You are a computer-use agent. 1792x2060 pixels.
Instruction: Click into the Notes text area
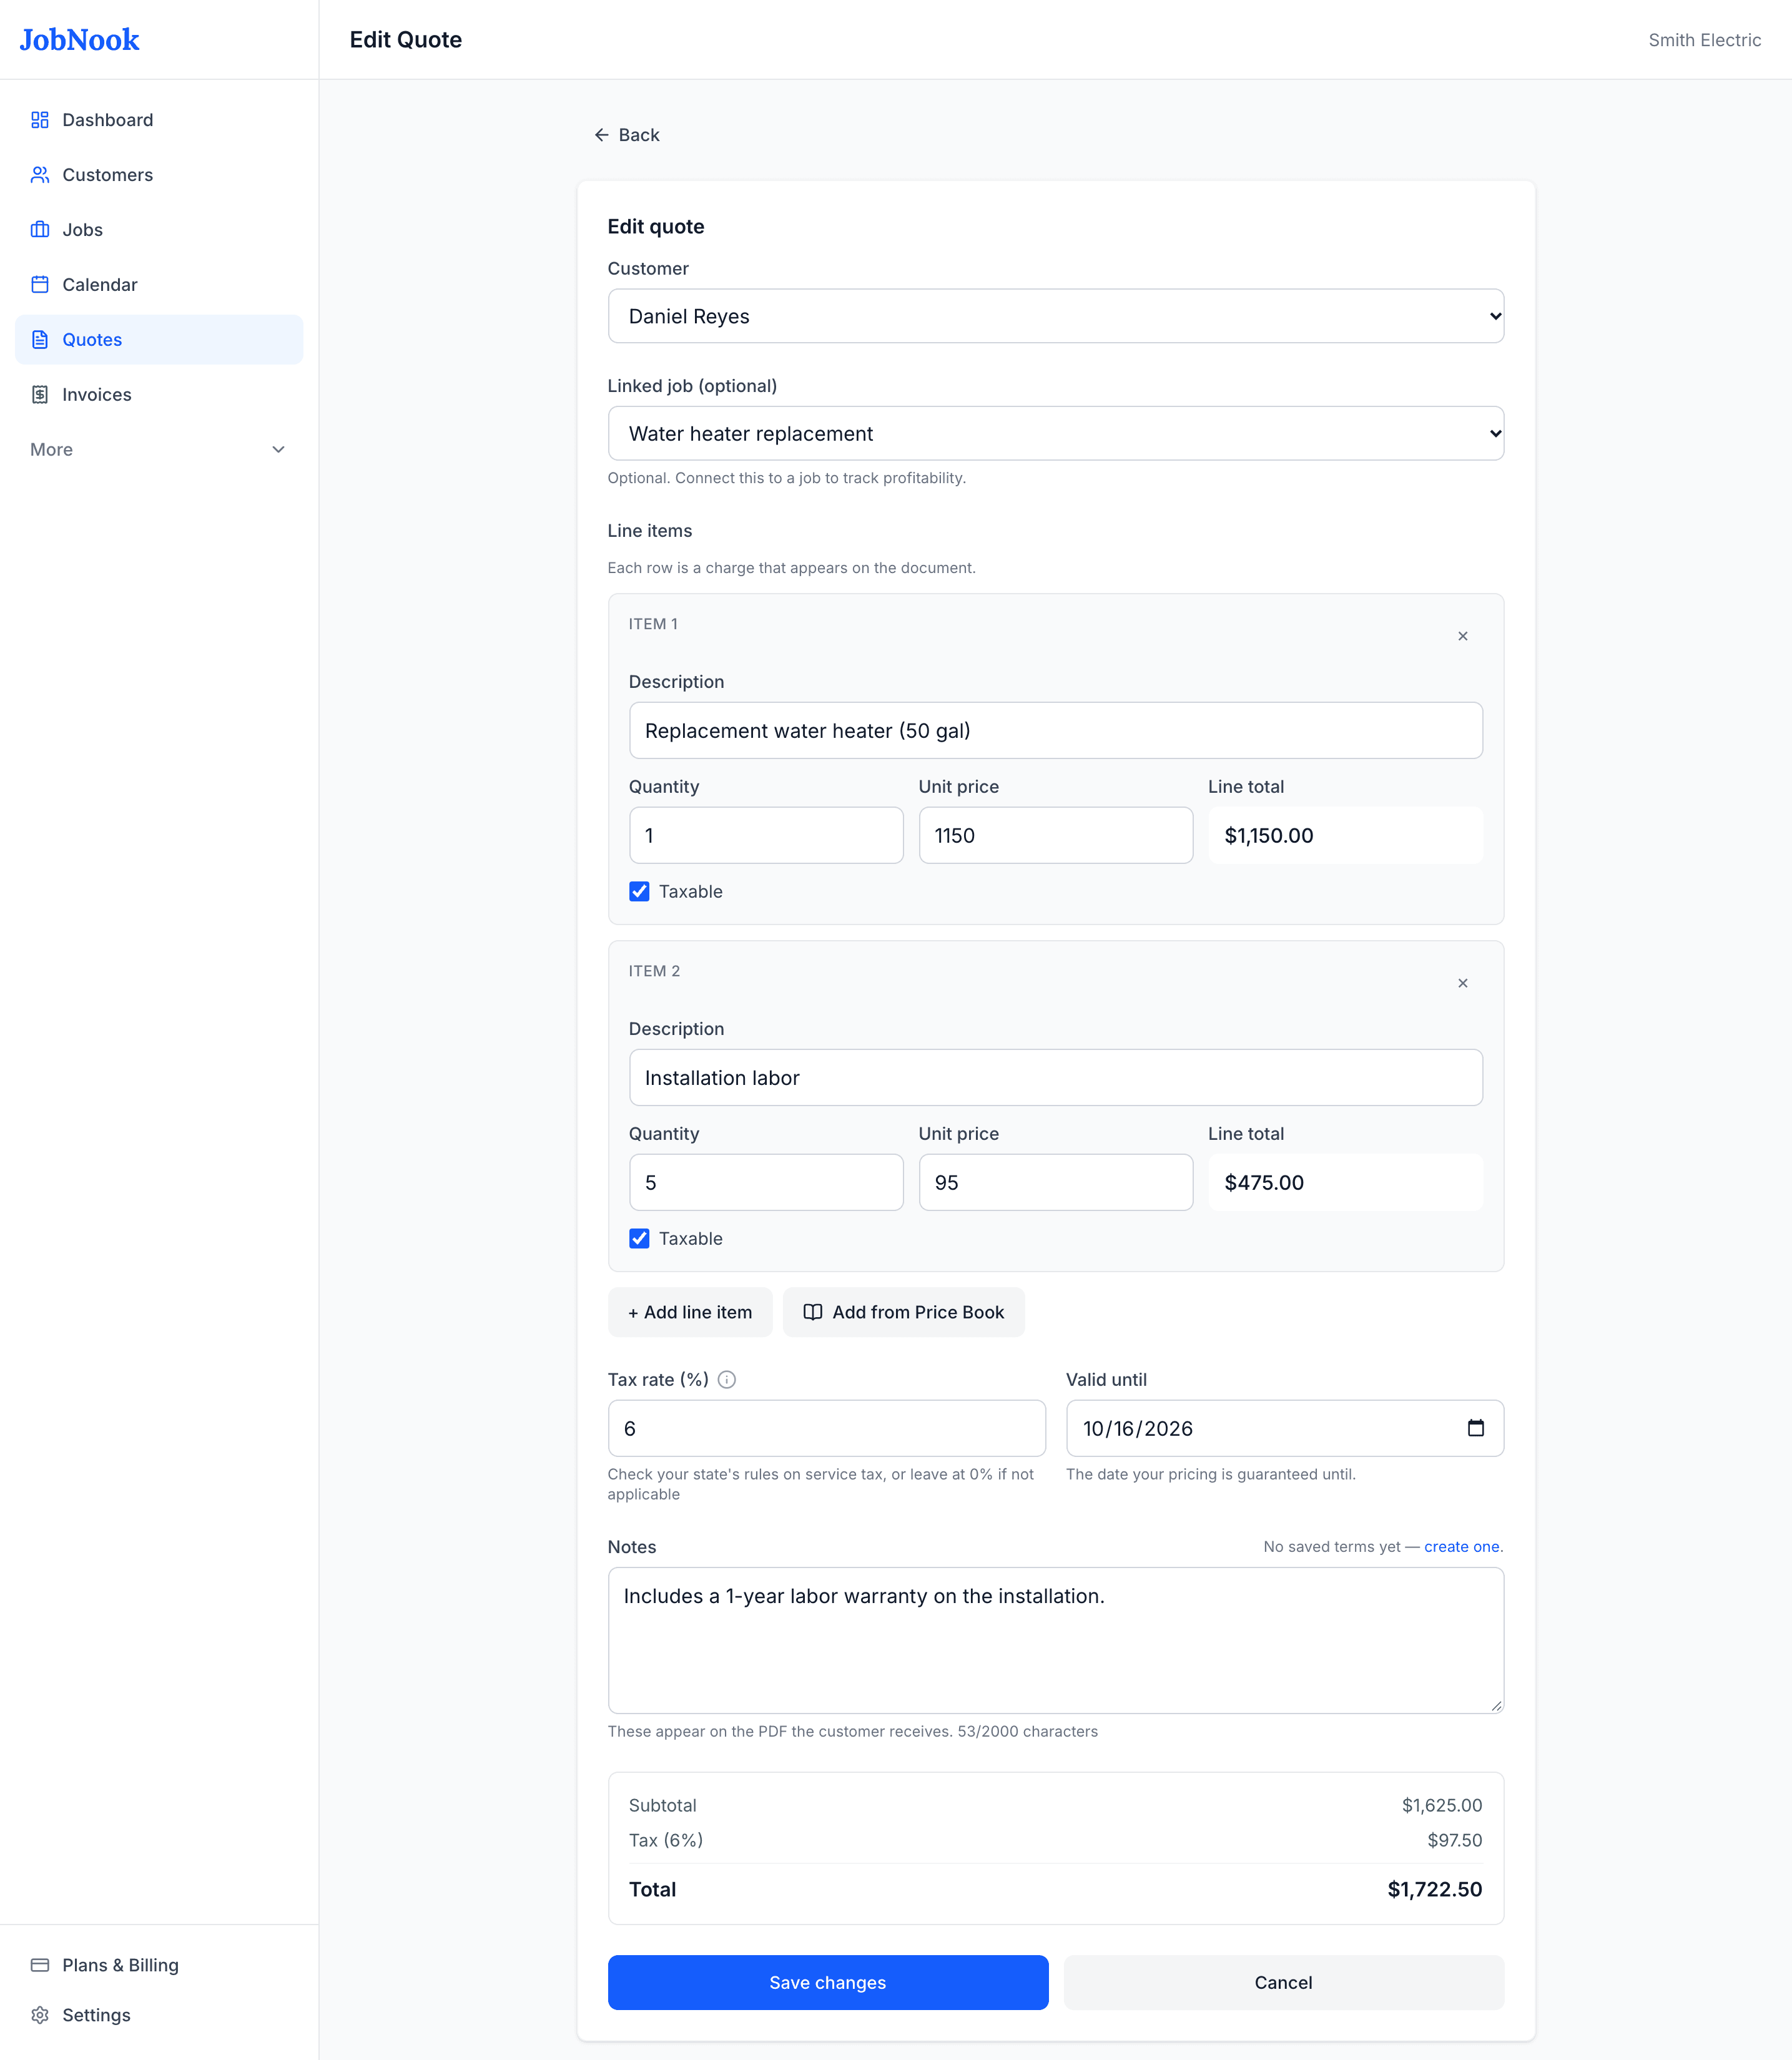pos(1055,1641)
